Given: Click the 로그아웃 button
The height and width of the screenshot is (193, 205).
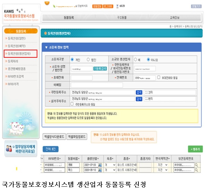Looking at the screenshot, I should point(108,6).
